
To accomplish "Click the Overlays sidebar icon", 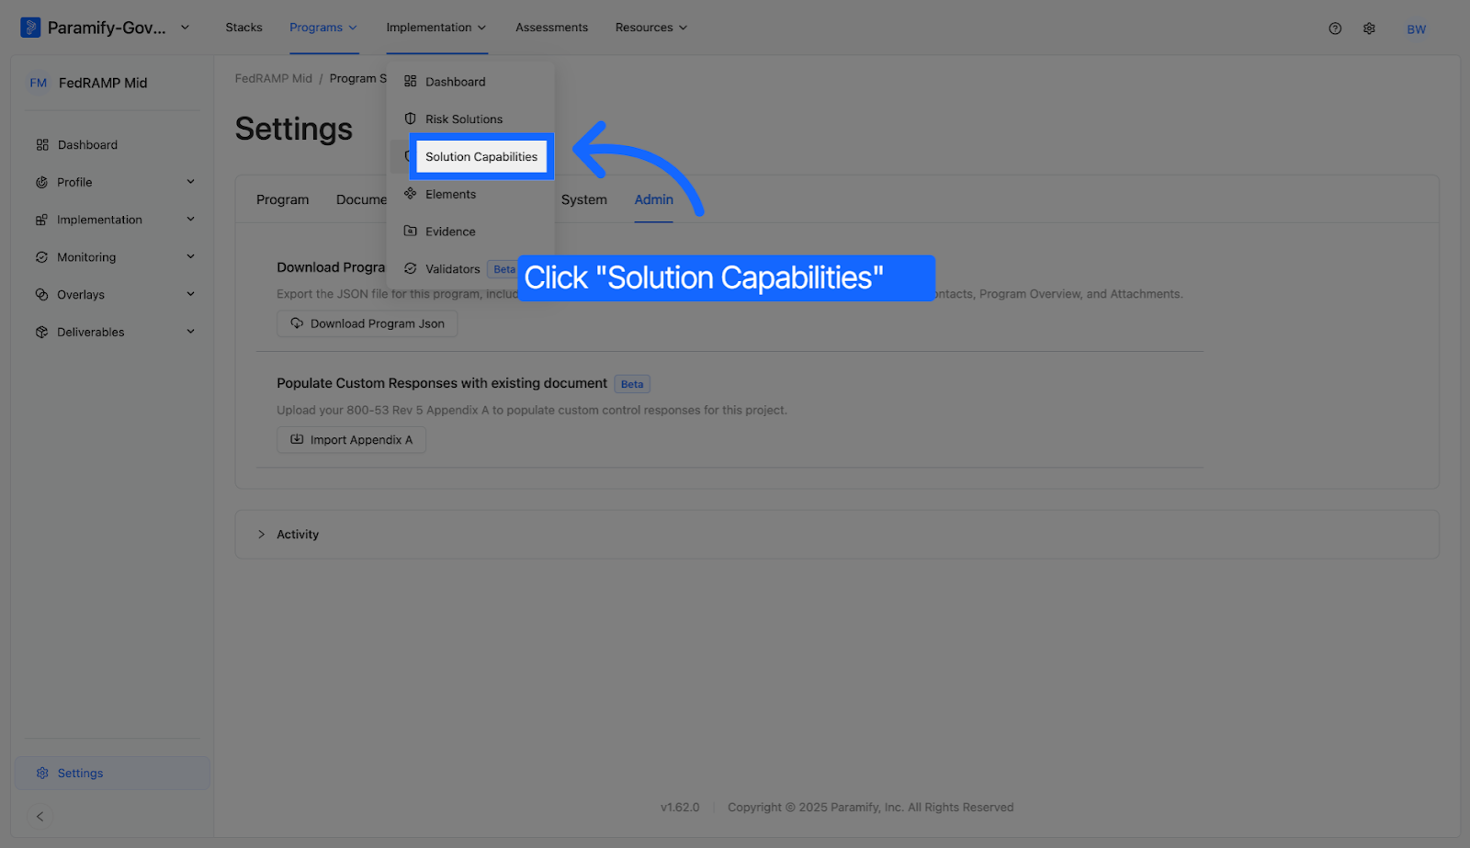I will (x=41, y=295).
